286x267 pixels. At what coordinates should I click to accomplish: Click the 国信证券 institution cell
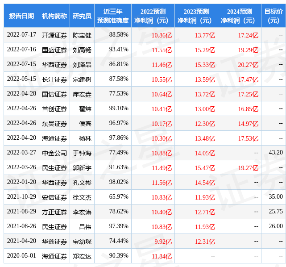[54, 94]
